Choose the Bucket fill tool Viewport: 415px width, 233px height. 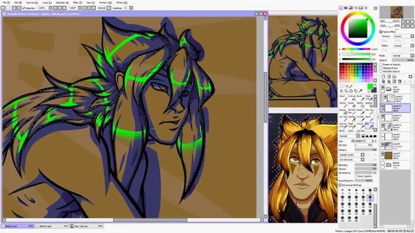click(x=343, y=112)
